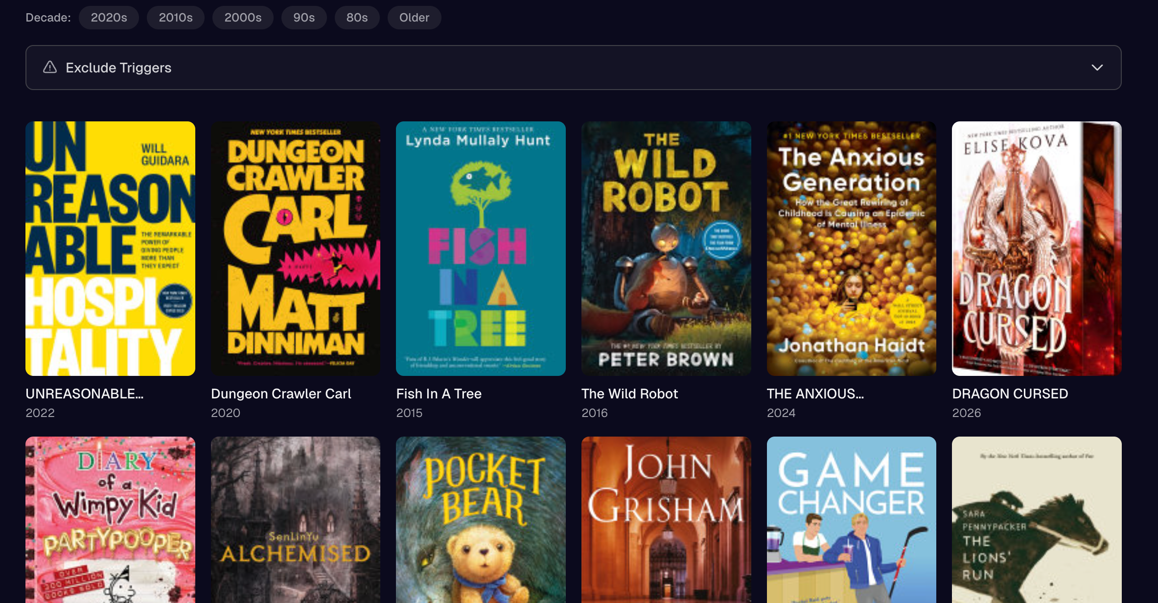Open The Anxious Generation cover

851,248
